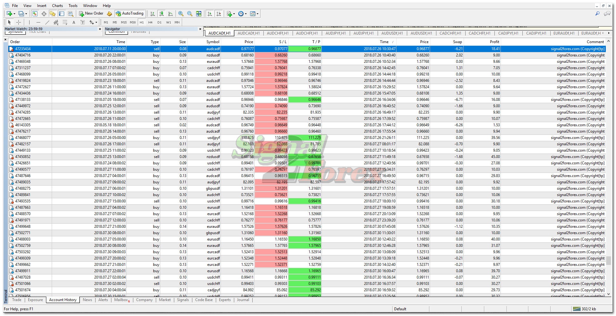Toggle the Chart Shift feature
The height and width of the screenshot is (316, 616).
[218, 14]
